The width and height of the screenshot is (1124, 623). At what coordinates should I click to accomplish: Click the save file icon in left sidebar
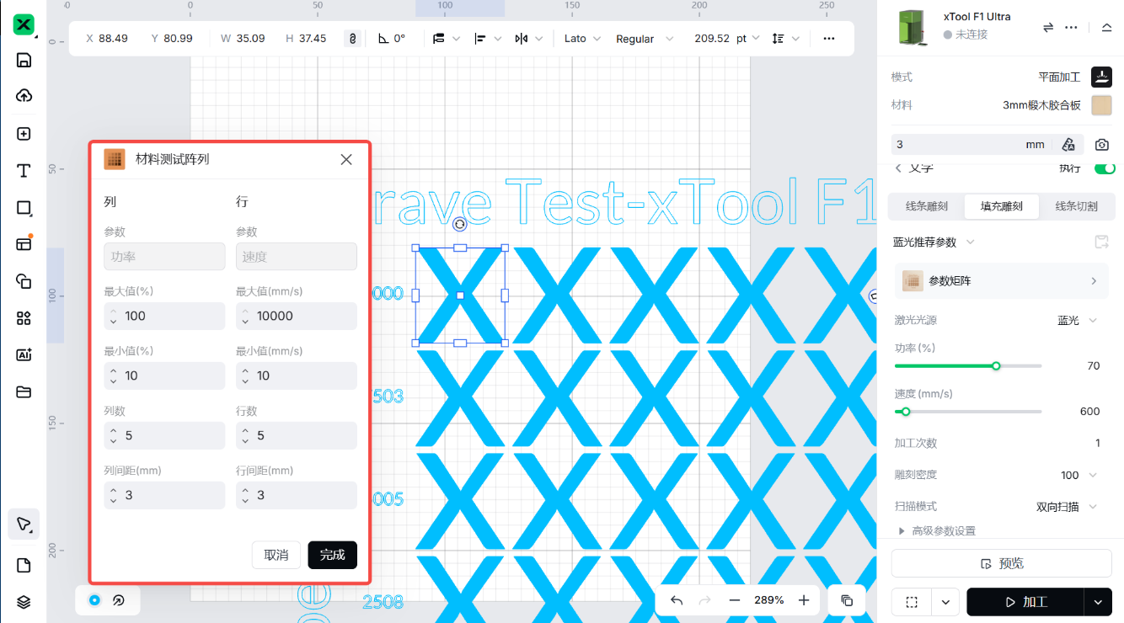(24, 60)
